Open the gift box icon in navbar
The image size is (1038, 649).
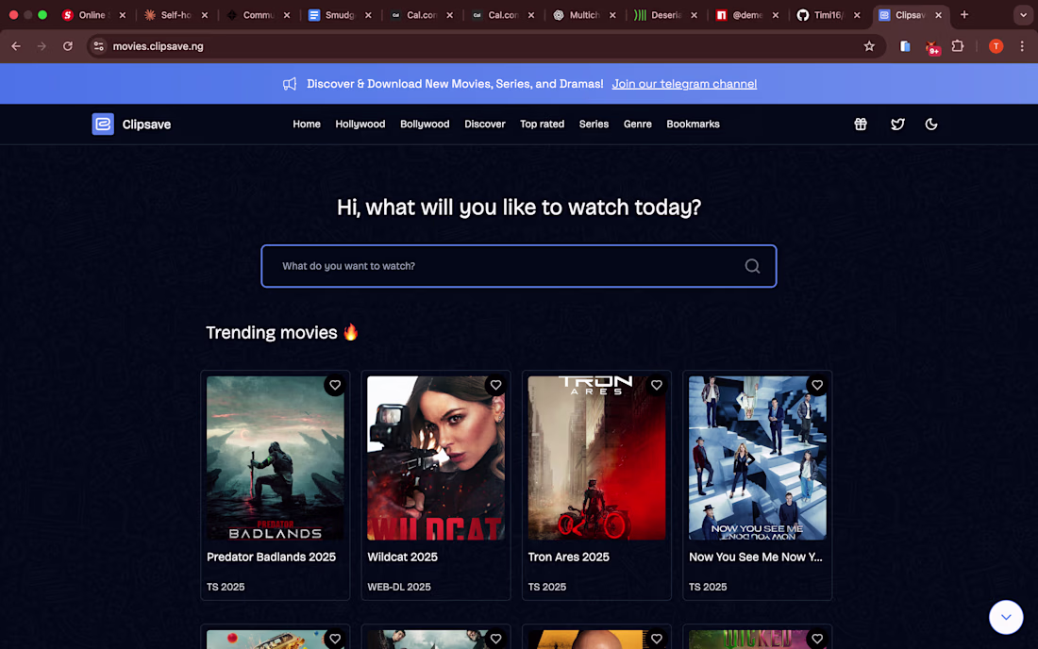(860, 124)
